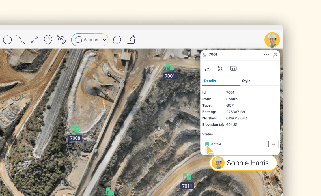Switch to the Style tab
321x196 pixels.
pos(246,81)
